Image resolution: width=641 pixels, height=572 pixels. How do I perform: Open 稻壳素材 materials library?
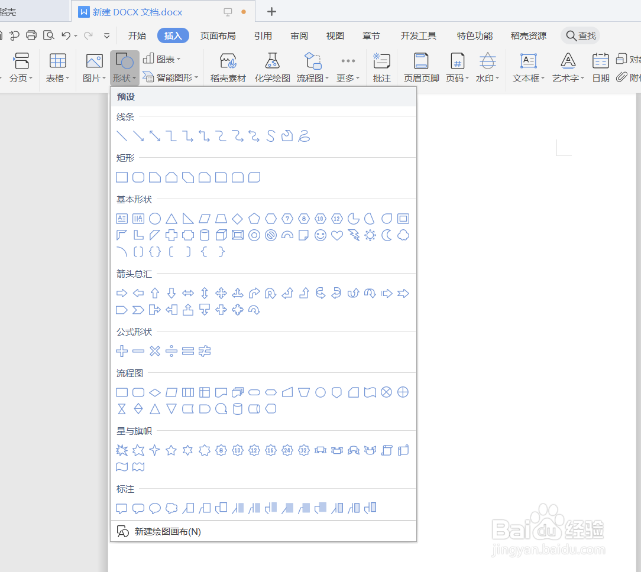[228, 68]
